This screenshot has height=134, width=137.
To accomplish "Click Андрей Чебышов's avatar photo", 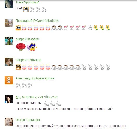I will point(9,62).
